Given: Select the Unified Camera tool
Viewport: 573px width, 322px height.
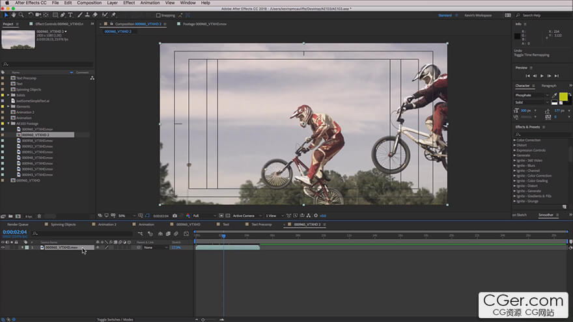Looking at the screenshot, I should [38, 15].
